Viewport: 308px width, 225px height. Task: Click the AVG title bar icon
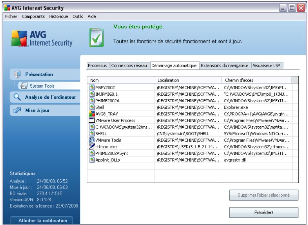pos(7,8)
